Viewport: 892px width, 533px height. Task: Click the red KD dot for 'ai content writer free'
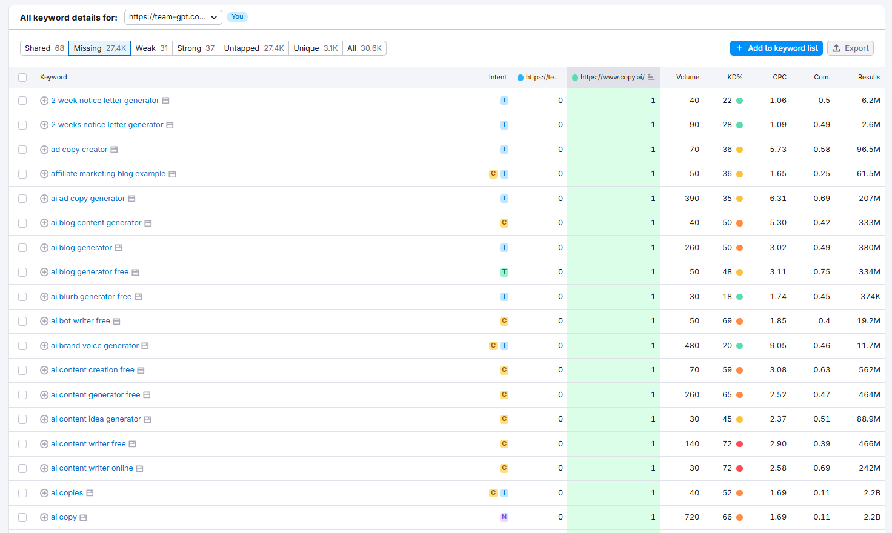point(739,444)
